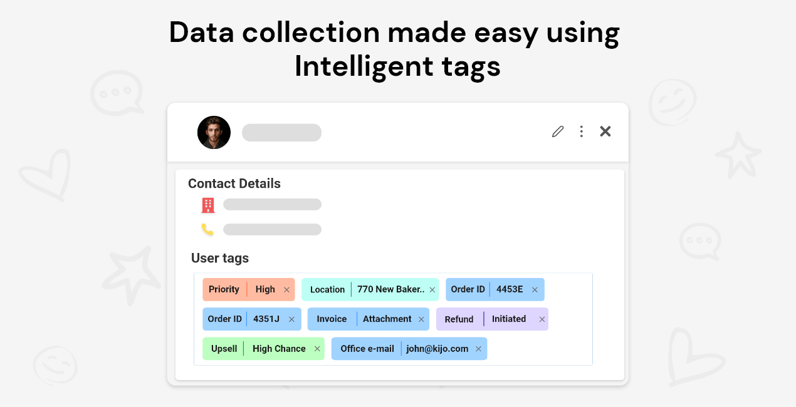Remove the Office e-mail tag

(478, 349)
